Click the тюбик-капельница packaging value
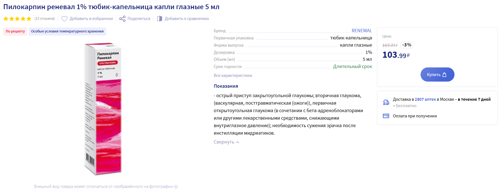Viewport: 502px width, 194px height. pyautogui.click(x=351, y=38)
